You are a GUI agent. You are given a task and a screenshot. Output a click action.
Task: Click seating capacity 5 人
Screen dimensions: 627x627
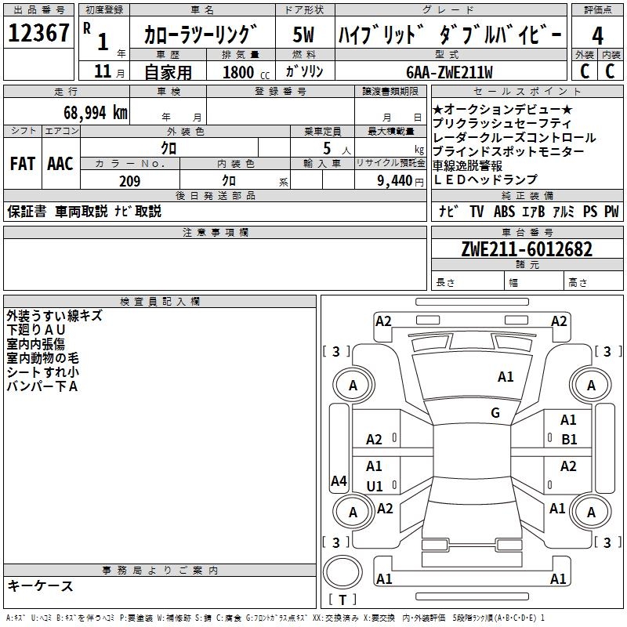[336, 149]
